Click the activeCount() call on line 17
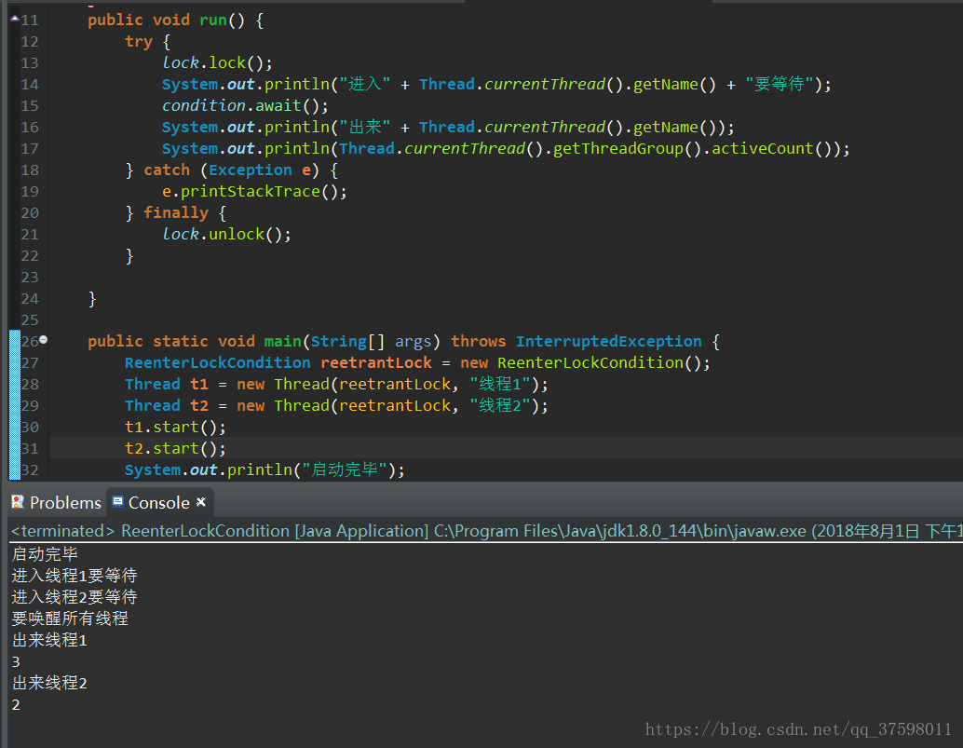Image resolution: width=963 pixels, height=748 pixels. point(772,149)
